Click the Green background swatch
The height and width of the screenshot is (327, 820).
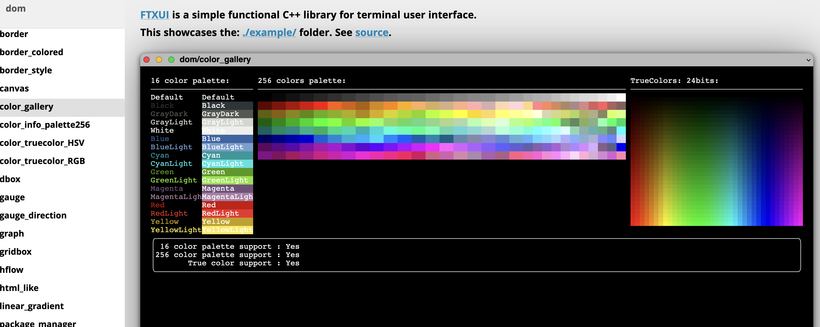pyautogui.click(x=227, y=172)
